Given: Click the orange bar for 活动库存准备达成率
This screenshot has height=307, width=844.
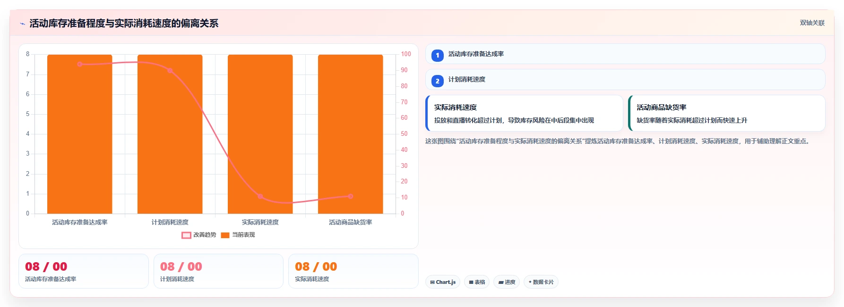Looking at the screenshot, I should (x=80, y=134).
